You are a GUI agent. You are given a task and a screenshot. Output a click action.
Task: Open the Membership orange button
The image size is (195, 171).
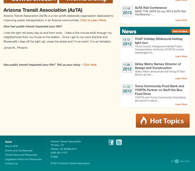86,1
